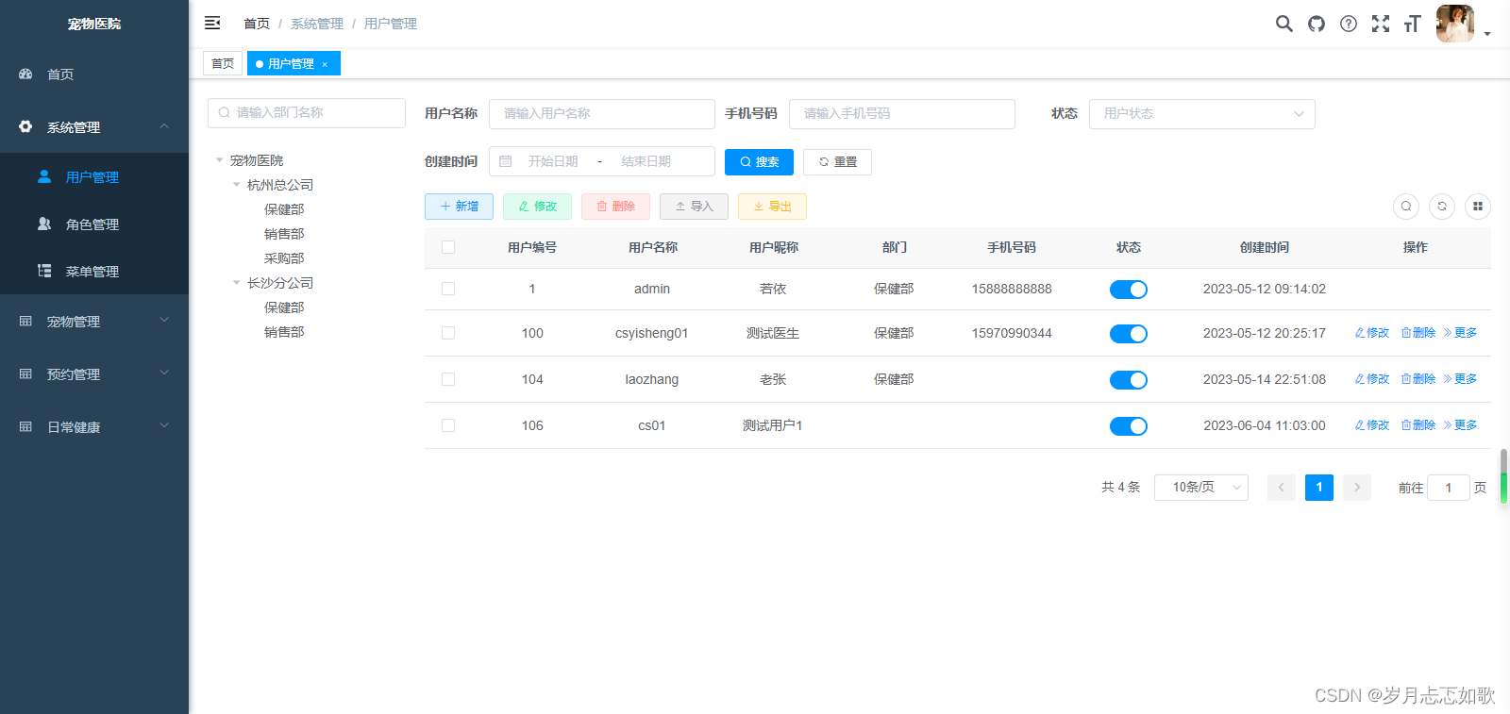Click the 导出 export button
1510x714 pixels.
(772, 207)
